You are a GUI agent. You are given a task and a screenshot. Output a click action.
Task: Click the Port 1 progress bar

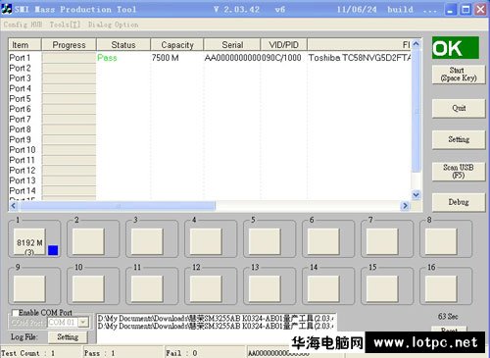pyautogui.click(x=69, y=58)
